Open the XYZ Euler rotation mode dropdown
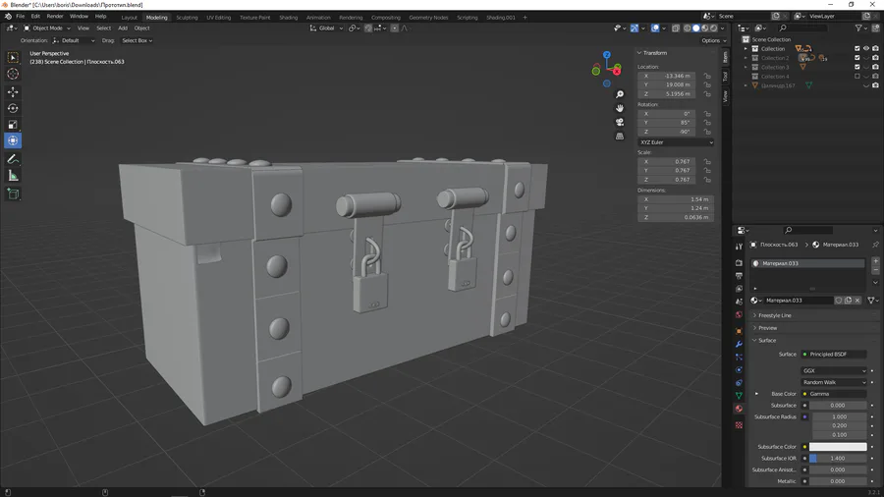884x497 pixels. point(676,142)
